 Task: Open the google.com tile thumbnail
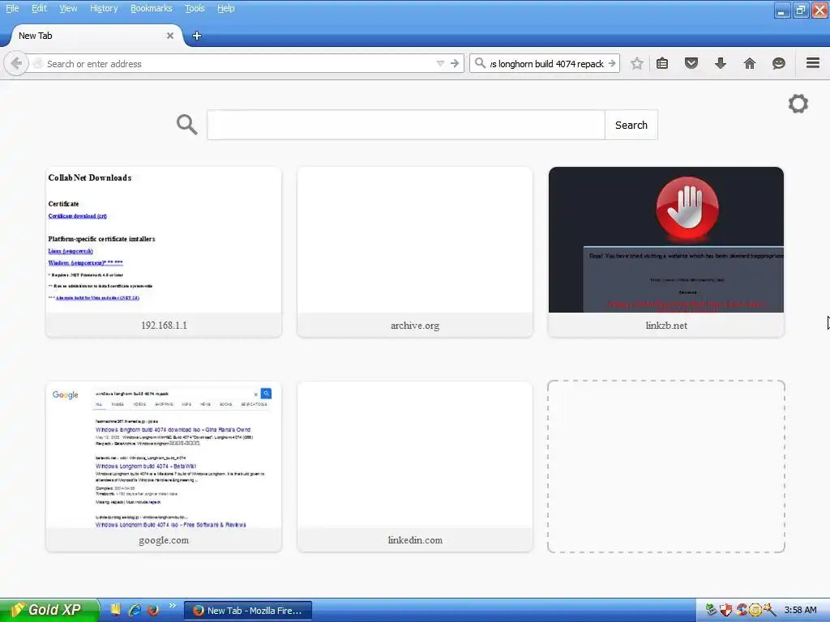[164, 455]
